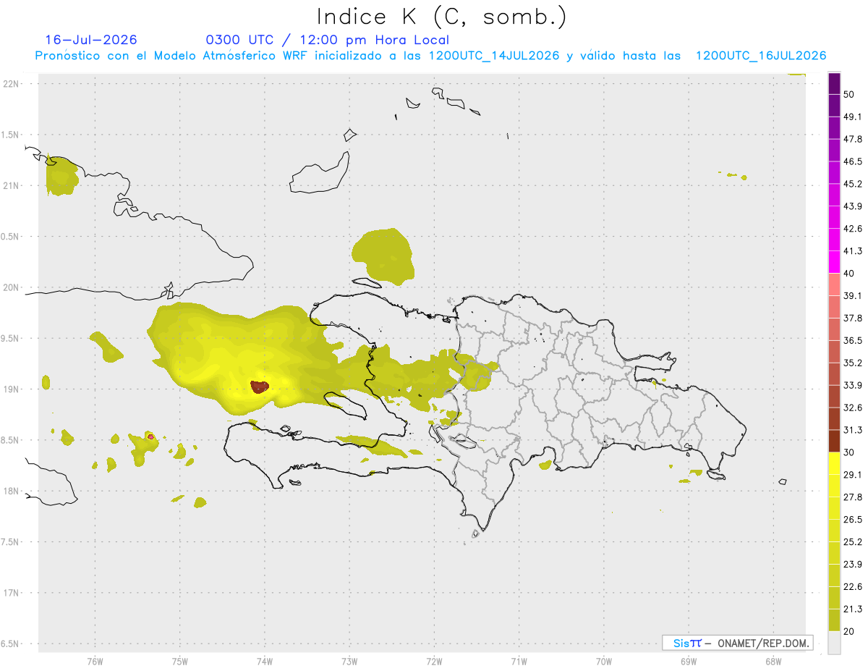This screenshot has height=671, width=868.
Task: Click the colorbar value "35.2"
Action: [x=853, y=363]
